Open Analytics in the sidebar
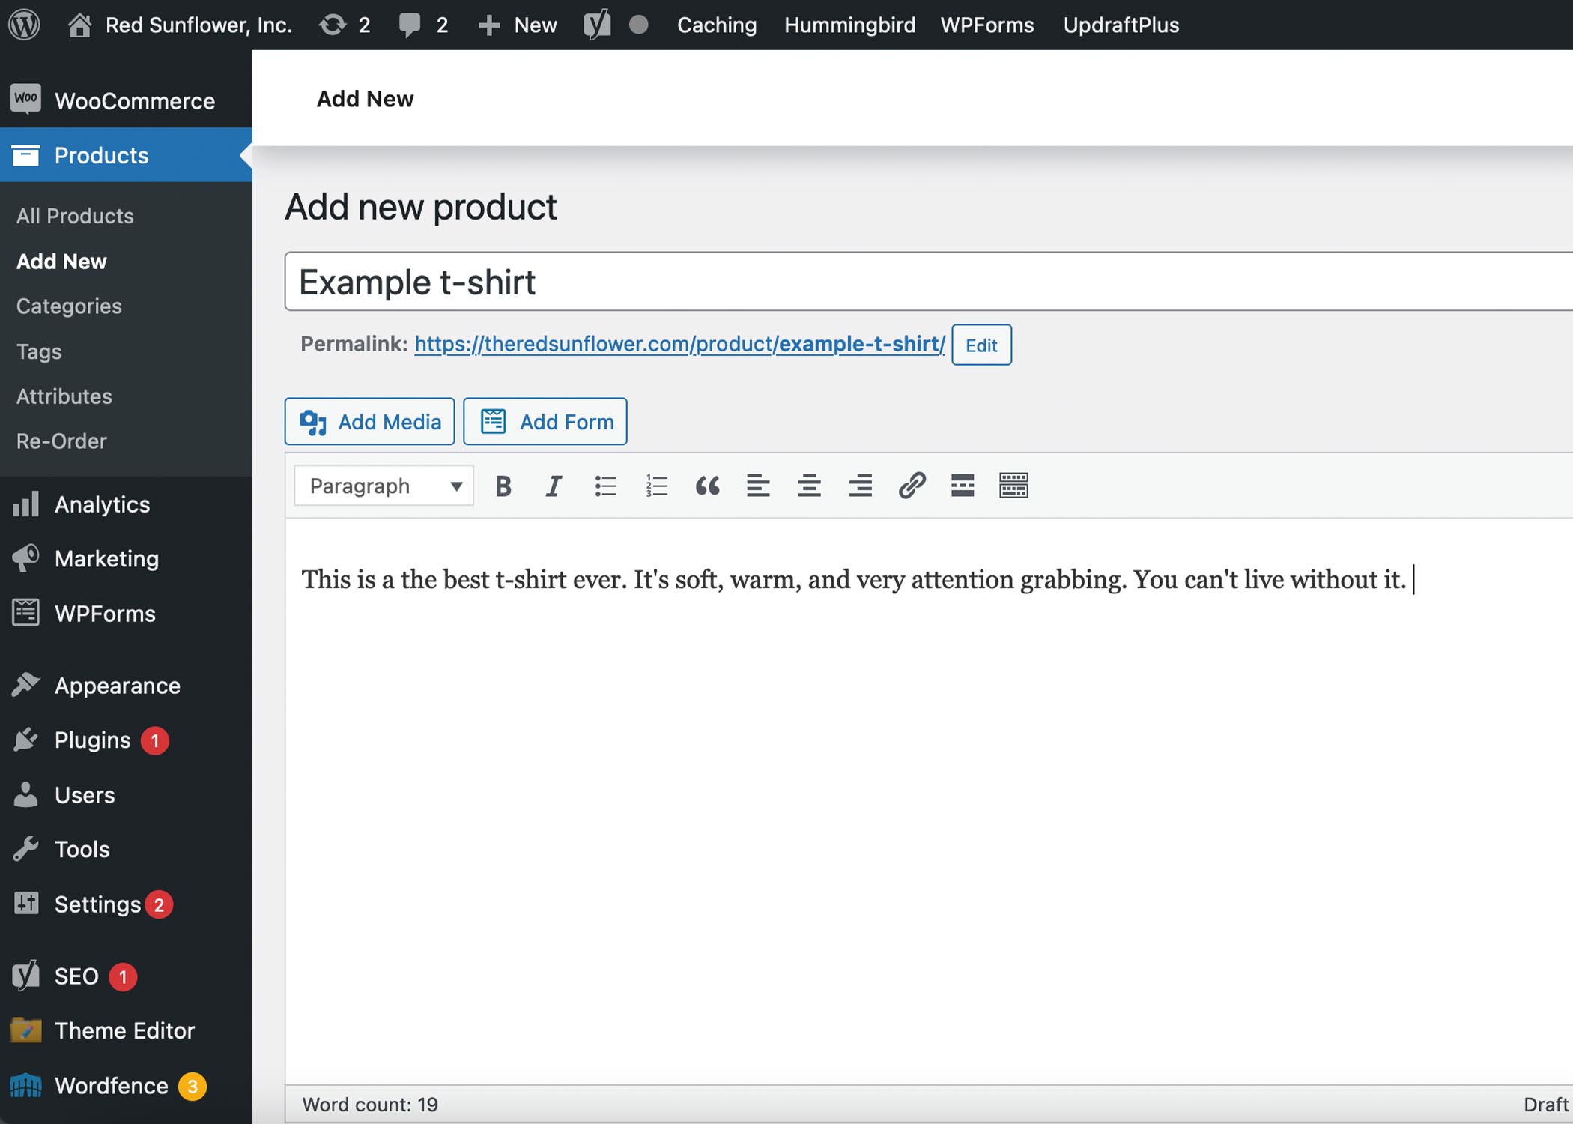Image resolution: width=1573 pixels, height=1124 pixels. pos(126,504)
